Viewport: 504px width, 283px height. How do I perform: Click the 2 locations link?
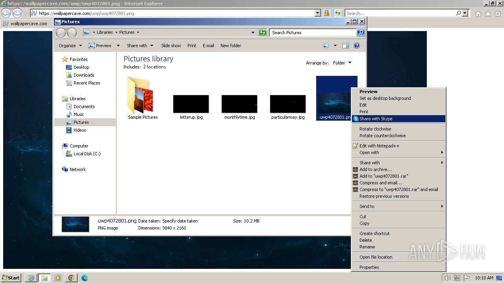coord(154,67)
